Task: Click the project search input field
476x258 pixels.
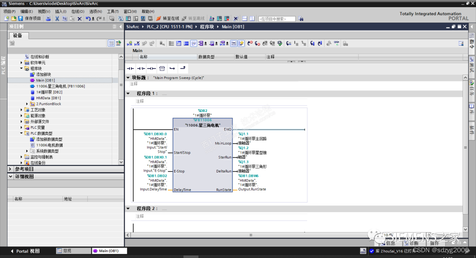Action: [276, 19]
